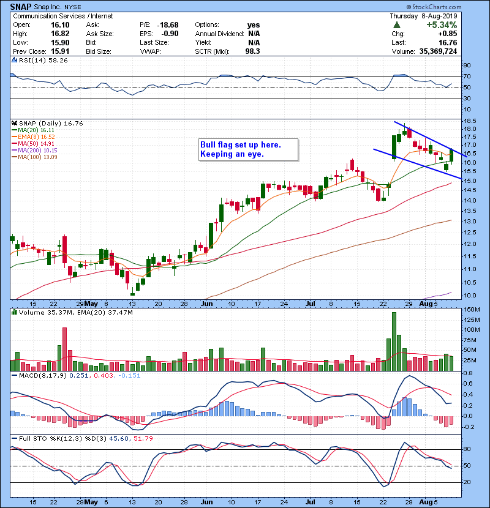
Task: Click the 'Annual Dividend:' label
Action: 219,34
